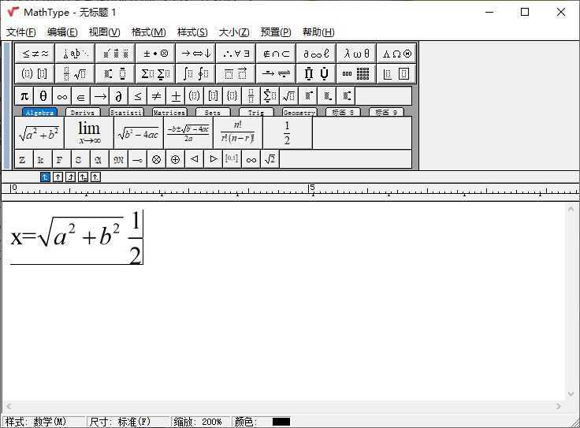The height and width of the screenshot is (428, 580).
Task: Open the subscript and superscript templates palette
Action: (115, 73)
